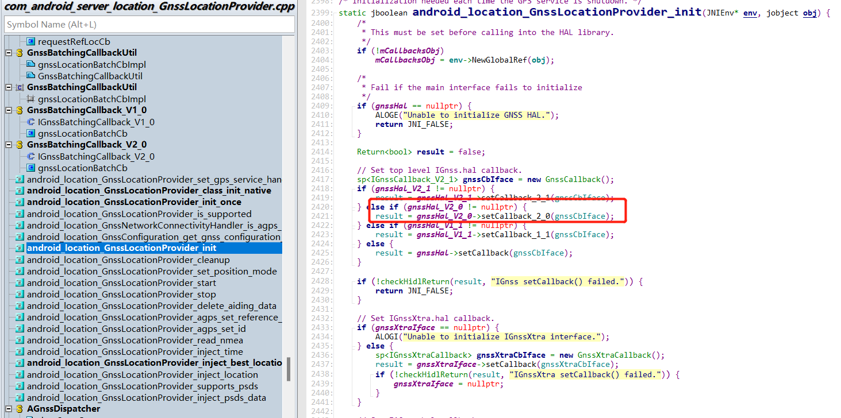
Task: Click 'new GnssXtraCallback()' in line 2436
Action: (x=612, y=355)
